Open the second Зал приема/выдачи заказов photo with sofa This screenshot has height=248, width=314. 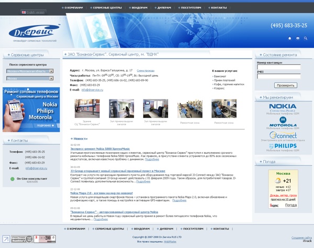pos(155,108)
